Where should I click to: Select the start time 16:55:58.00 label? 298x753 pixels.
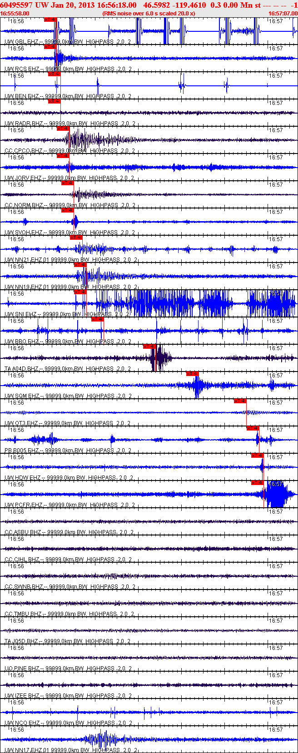pos(15,14)
